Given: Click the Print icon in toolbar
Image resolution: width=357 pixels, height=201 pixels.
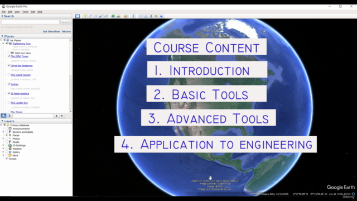Looking at the screenshot, I should [x=146, y=16].
